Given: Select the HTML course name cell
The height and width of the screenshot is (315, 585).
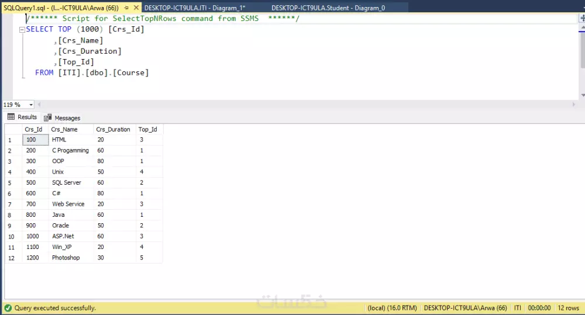Looking at the screenshot, I should pos(71,140).
